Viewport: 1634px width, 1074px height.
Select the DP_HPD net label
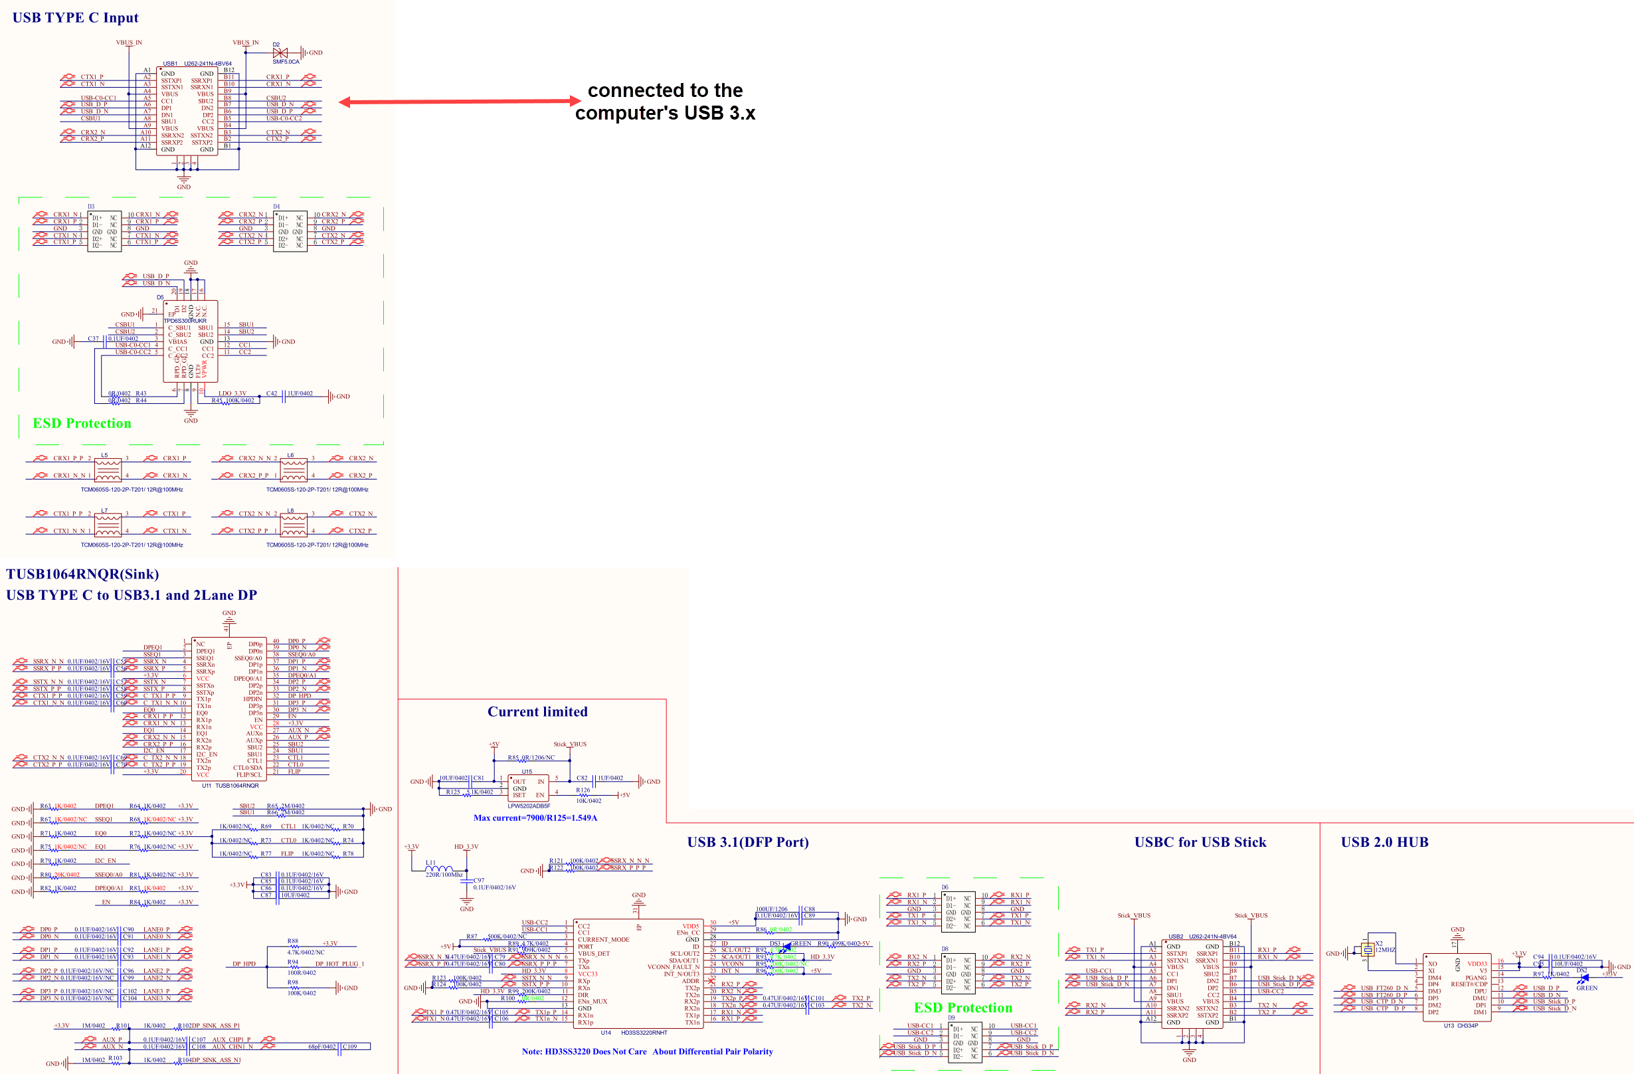(x=244, y=964)
